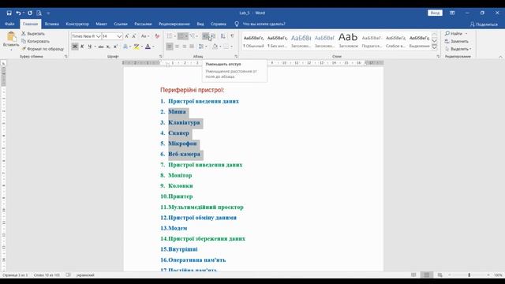Switch to the Ссылки tab
Image resolution: width=505 pixels, height=284 pixels.
tap(121, 24)
